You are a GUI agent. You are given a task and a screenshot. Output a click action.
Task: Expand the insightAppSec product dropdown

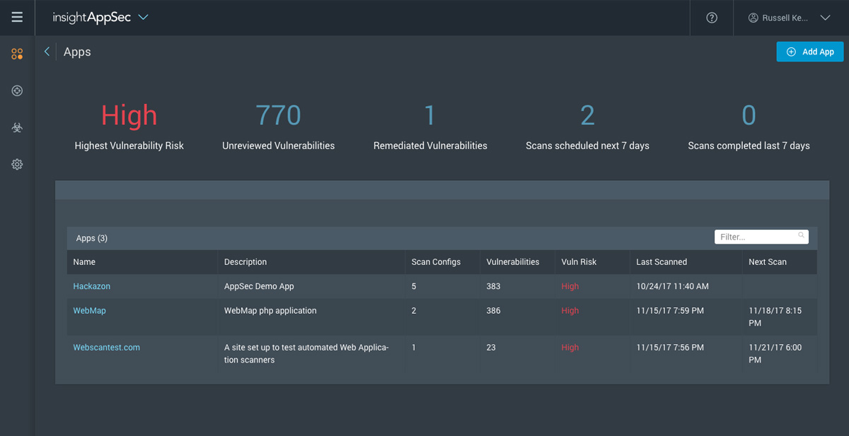143,17
